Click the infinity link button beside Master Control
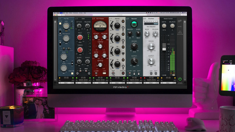The height and width of the screenshot is (132, 235). click(x=180, y=26)
